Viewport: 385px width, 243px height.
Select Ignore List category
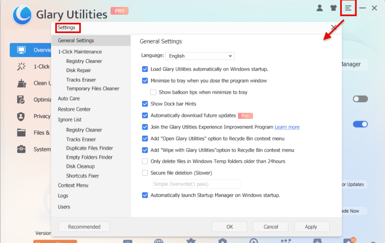click(70, 120)
